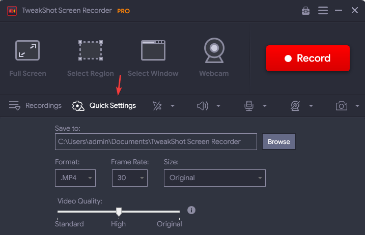The image size is (365, 235).
Task: Click the screenshot camera icon
Action: click(x=342, y=106)
